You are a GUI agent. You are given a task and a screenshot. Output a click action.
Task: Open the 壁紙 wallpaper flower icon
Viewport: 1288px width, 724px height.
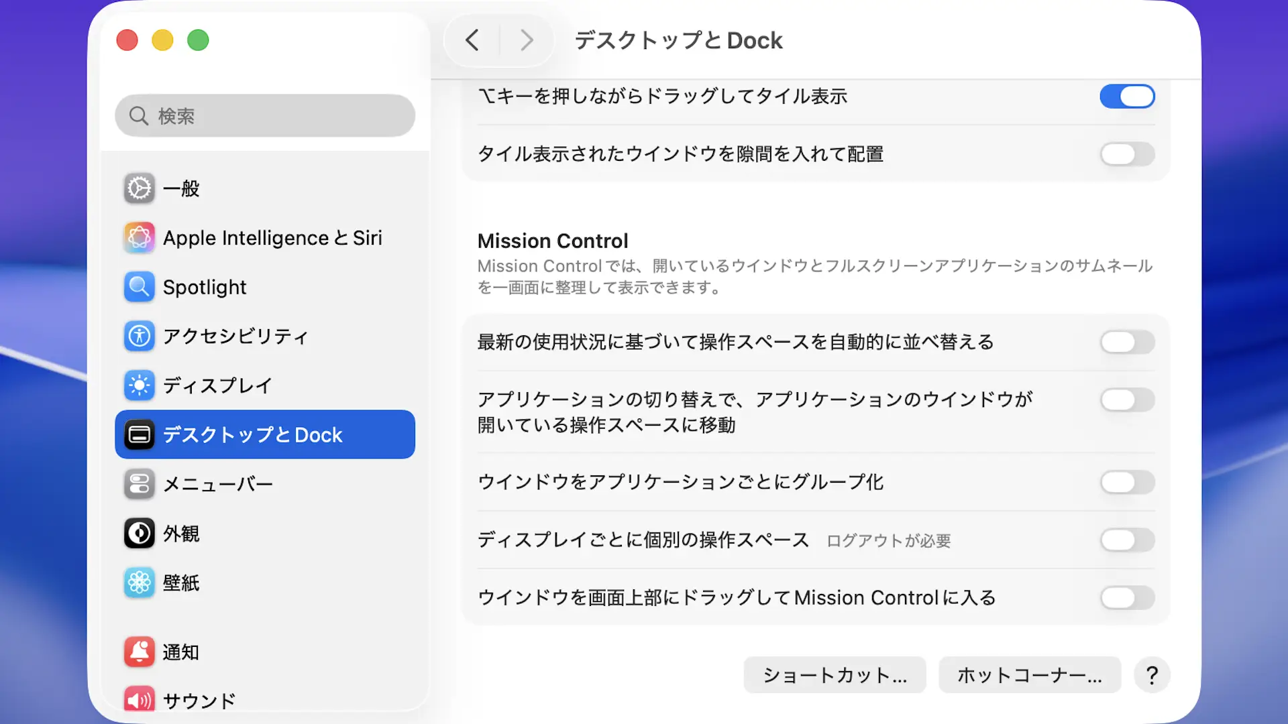(x=139, y=583)
